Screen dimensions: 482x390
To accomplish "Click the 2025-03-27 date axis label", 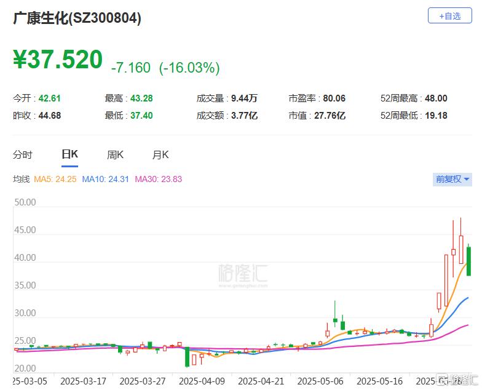I will tap(143, 381).
